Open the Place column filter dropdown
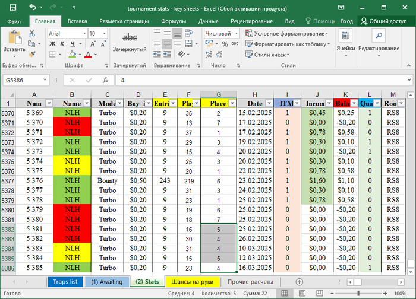416x299 pixels. (232, 103)
